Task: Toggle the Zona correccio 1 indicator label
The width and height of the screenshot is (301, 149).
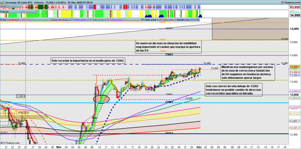Action: [40, 20]
